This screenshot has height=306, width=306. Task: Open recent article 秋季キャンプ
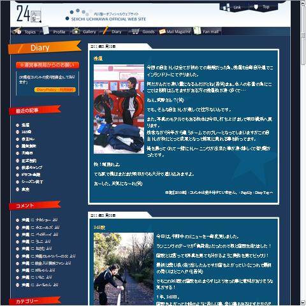(x=32, y=168)
